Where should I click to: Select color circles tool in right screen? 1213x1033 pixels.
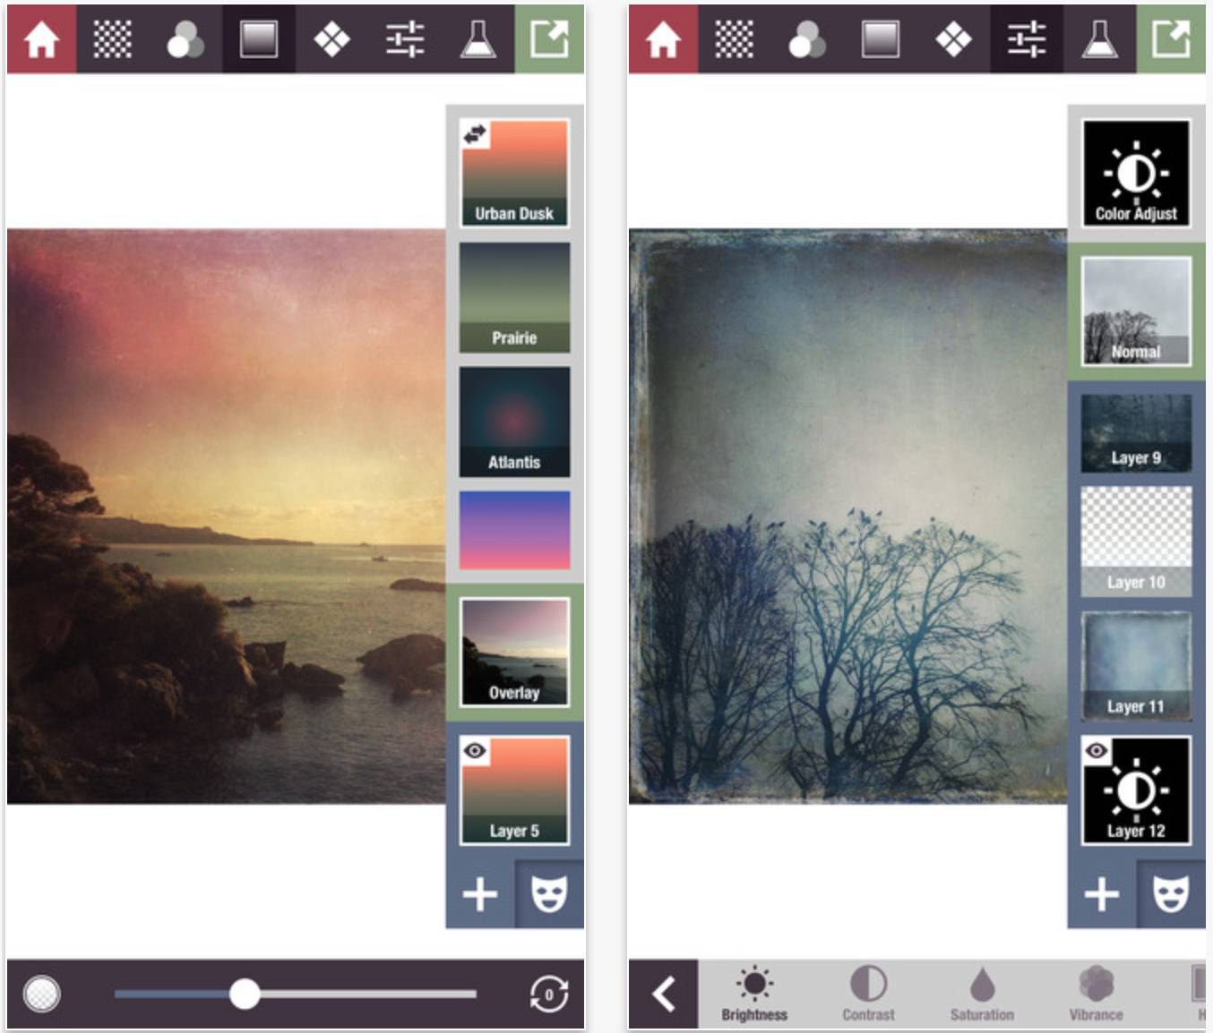807,39
